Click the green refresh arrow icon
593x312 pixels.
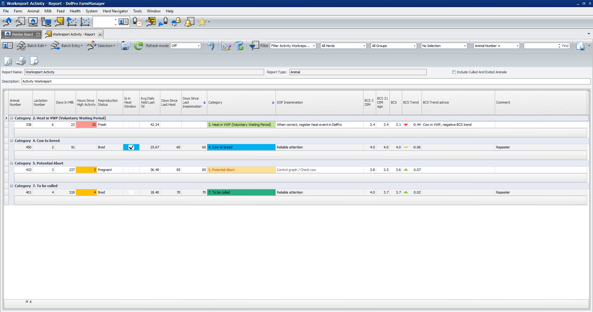click(x=138, y=46)
